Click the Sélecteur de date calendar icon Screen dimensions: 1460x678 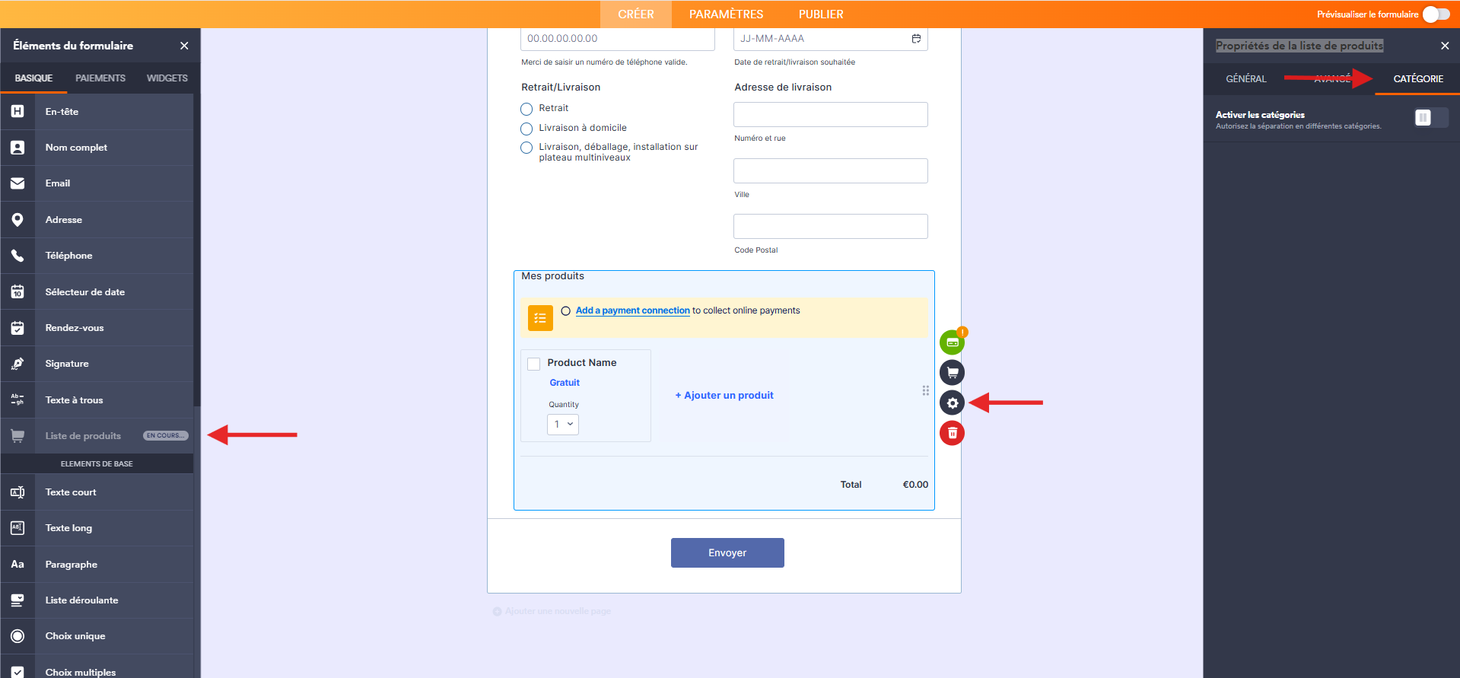(17, 292)
